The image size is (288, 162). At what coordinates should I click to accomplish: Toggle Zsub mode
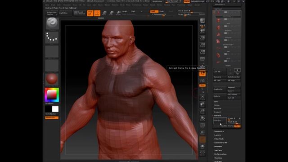[162, 11]
